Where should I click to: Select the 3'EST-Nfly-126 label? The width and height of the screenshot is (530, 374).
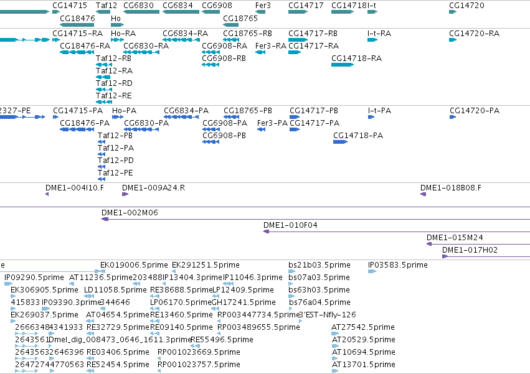[x=328, y=315]
